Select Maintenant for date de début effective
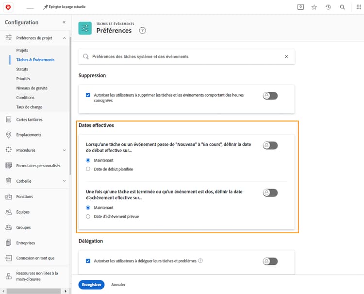364x294 pixels. [x=88, y=160]
